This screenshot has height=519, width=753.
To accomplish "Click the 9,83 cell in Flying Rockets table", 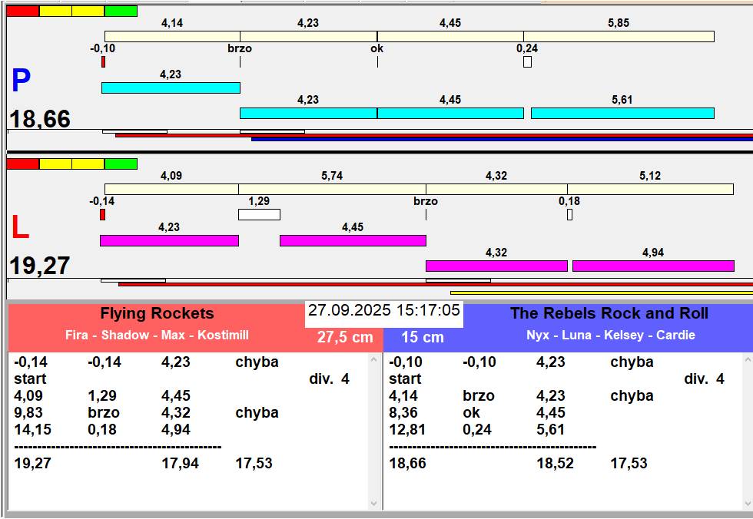I will click(28, 412).
